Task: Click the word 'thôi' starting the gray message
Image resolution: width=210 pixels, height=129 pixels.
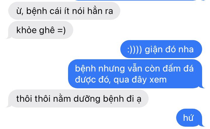Action: click(24, 99)
